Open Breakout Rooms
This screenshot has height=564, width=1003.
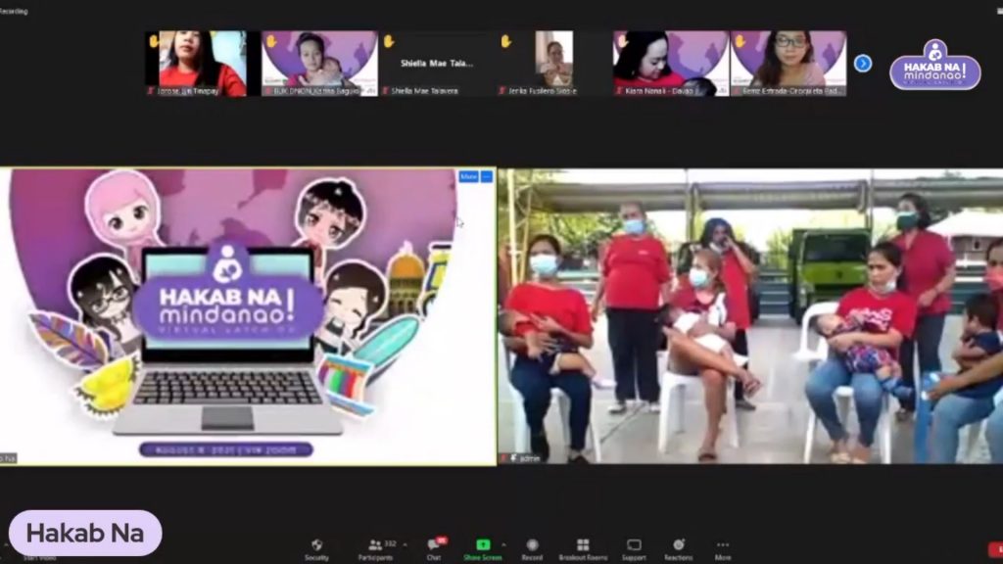(583, 549)
